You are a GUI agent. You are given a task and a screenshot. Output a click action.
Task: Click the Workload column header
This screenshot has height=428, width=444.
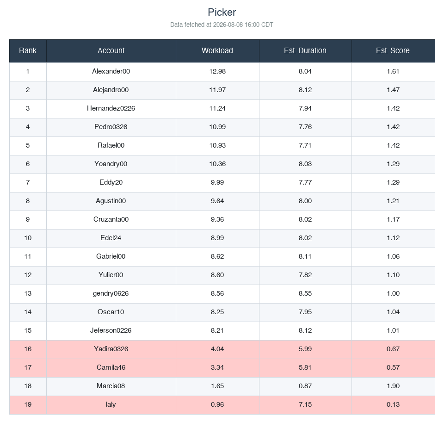[x=217, y=51]
